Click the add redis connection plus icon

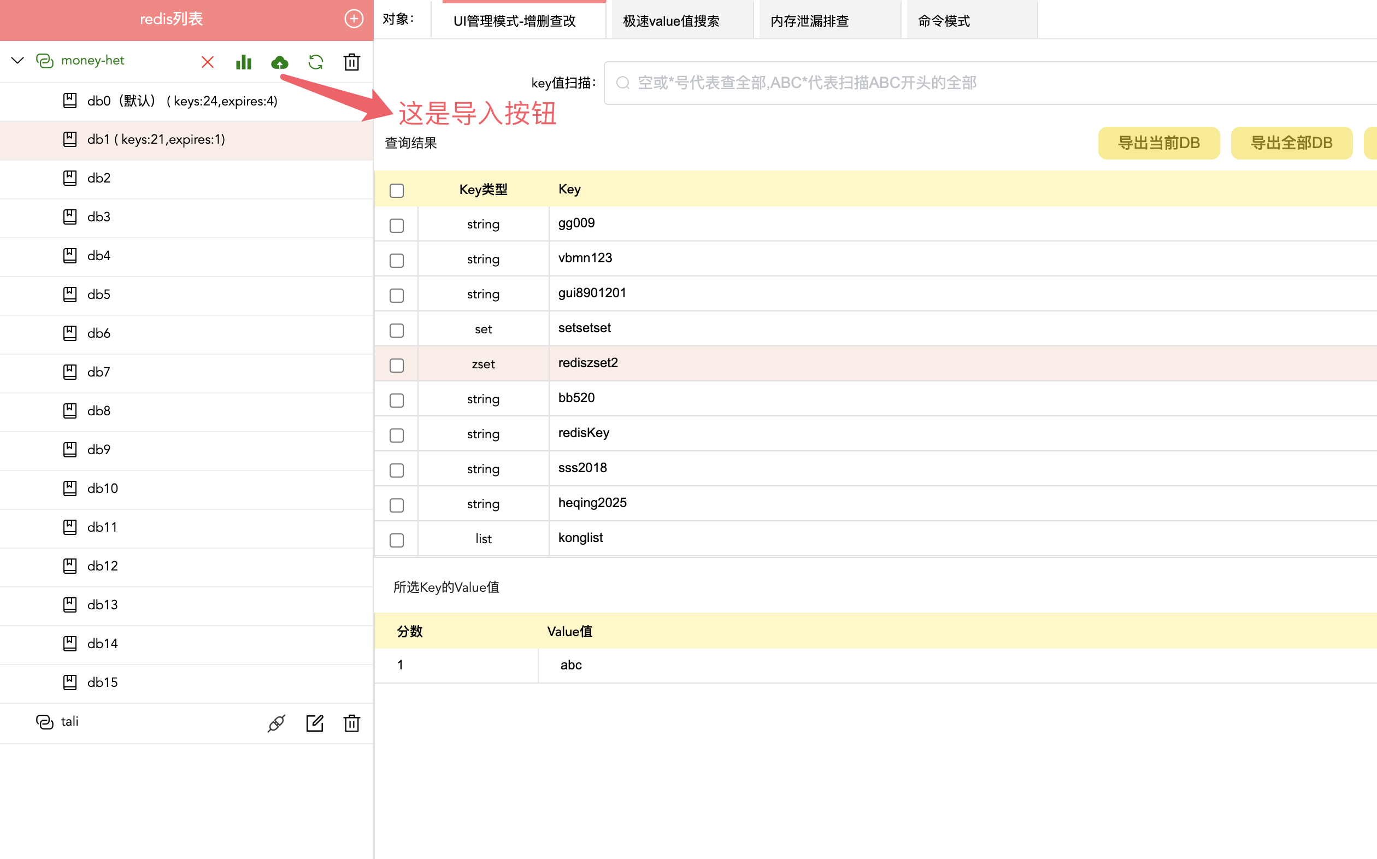coord(354,19)
